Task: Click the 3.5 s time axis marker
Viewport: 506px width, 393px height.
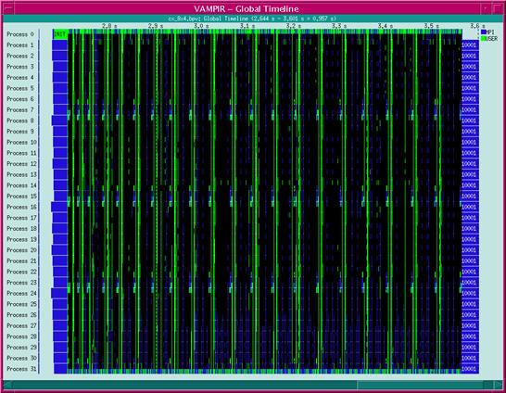Action: coord(432,26)
